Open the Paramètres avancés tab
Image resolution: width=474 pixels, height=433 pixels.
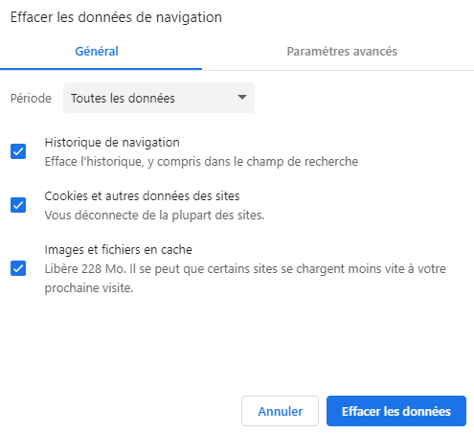click(342, 51)
